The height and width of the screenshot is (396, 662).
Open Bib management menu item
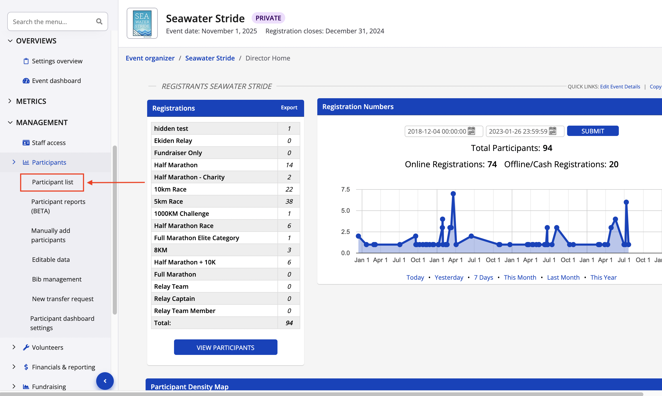[x=57, y=279]
